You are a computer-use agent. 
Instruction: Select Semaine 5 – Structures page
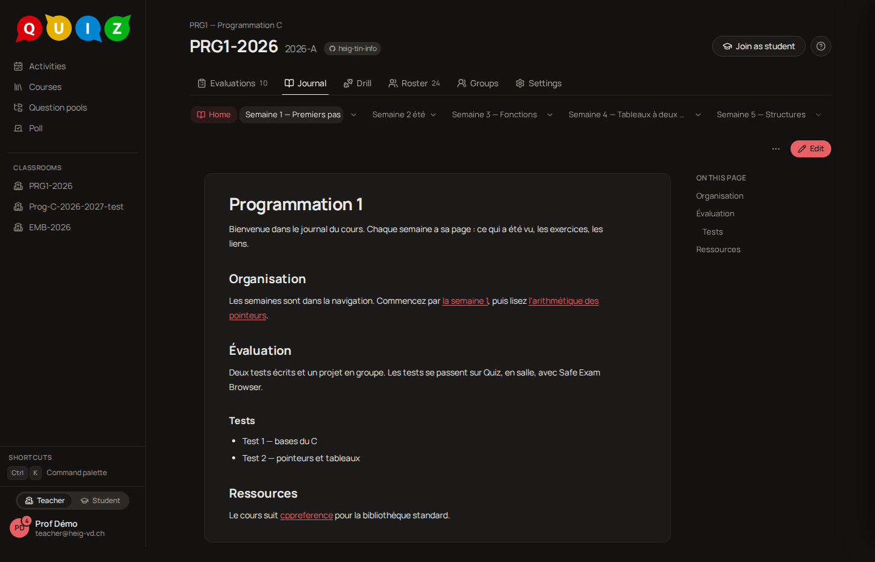[x=761, y=115]
